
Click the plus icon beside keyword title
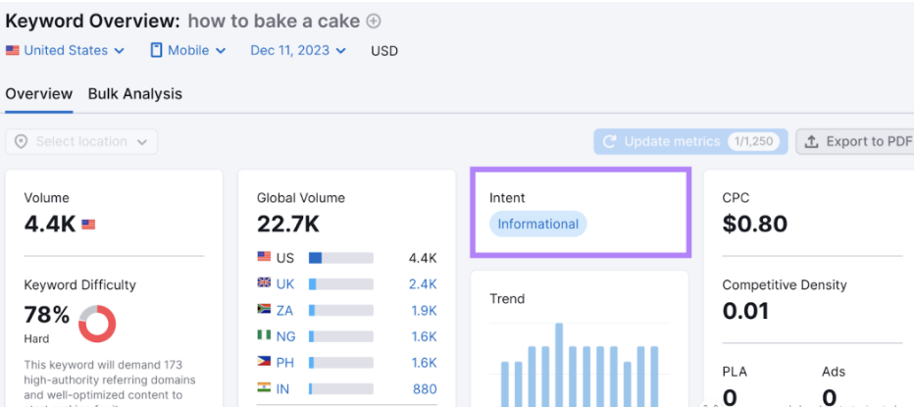pyautogui.click(x=374, y=21)
